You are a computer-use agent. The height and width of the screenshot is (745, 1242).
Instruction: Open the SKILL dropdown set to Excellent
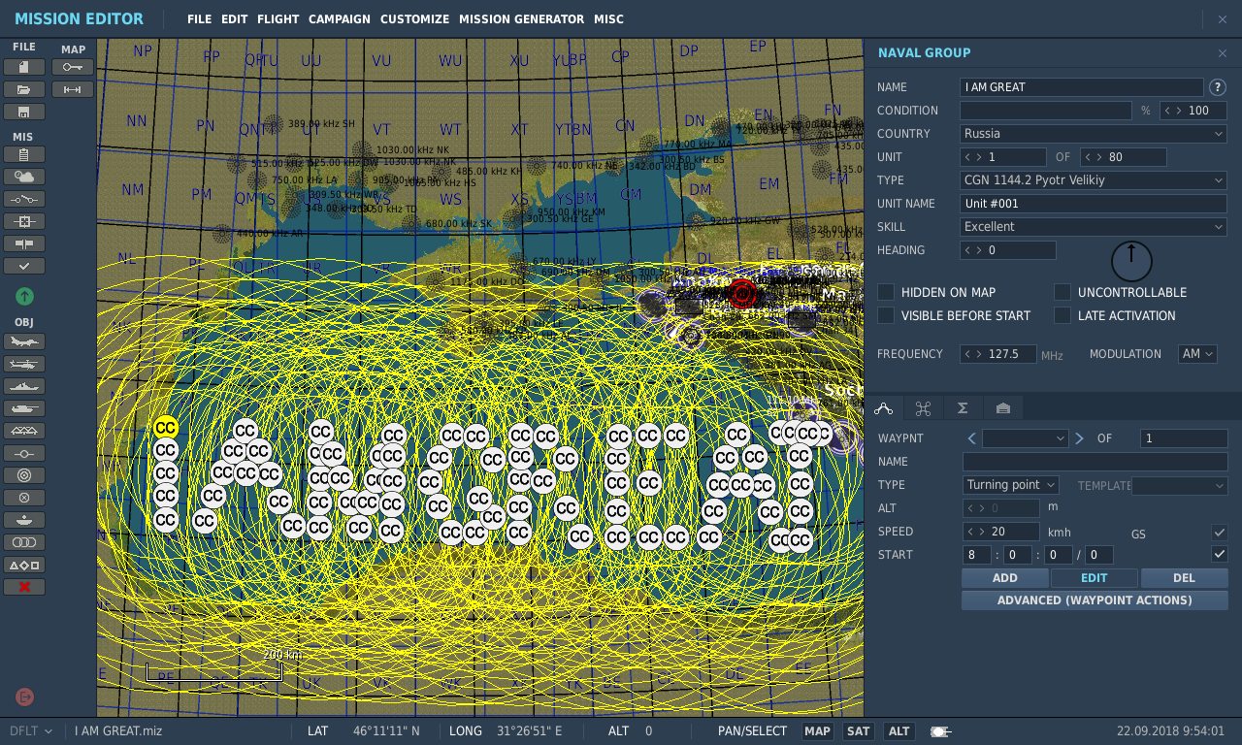coord(1094,227)
